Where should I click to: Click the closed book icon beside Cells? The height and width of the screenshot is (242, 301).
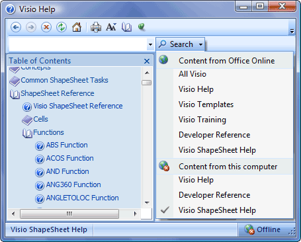pos(27,120)
